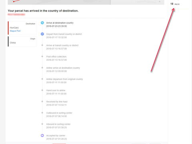Click the Airline arrive at destination country dot
The height and width of the screenshot is (144, 192).
pyautogui.click(x=42, y=68)
